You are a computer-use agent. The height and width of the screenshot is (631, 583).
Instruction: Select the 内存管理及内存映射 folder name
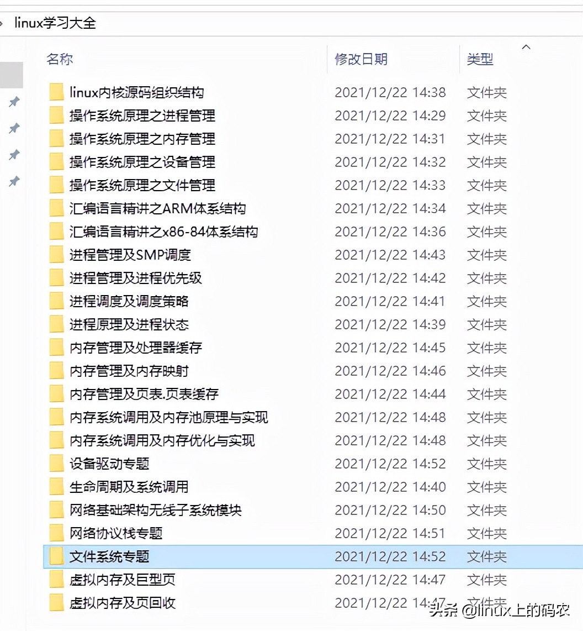(x=129, y=371)
